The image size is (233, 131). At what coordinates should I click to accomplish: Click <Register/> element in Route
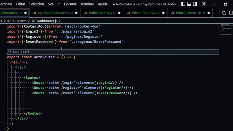pyautogui.click(x=114, y=88)
